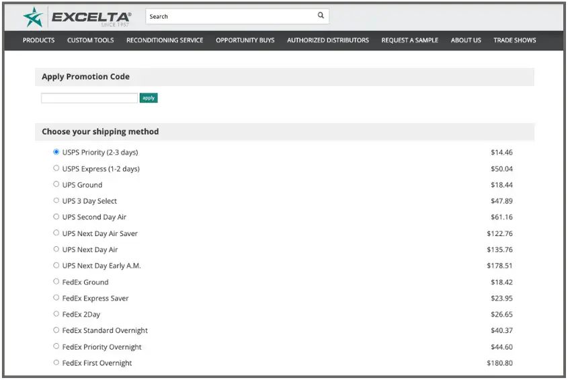Focus the Search input field
568x380 pixels.
coord(237,16)
